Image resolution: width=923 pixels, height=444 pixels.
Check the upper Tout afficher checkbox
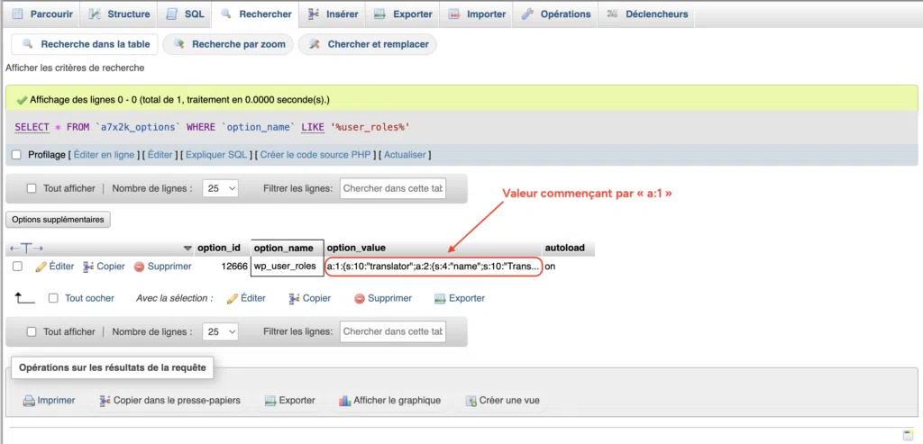pos(32,189)
